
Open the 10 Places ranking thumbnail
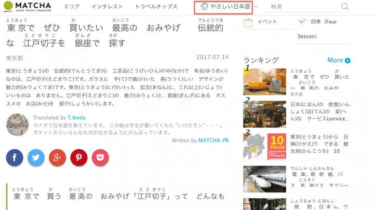(x=264, y=147)
